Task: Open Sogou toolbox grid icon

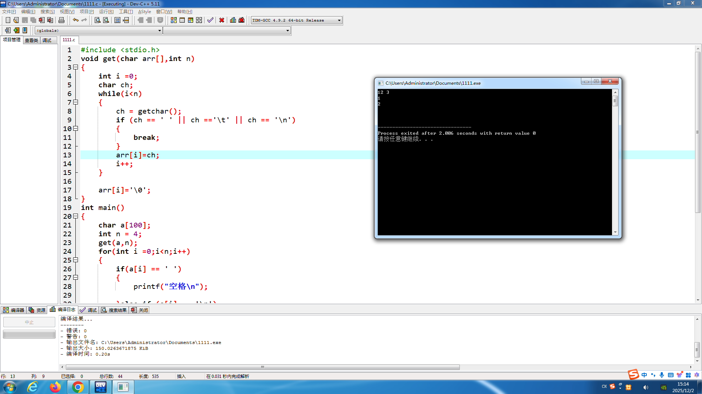Action: point(688,375)
